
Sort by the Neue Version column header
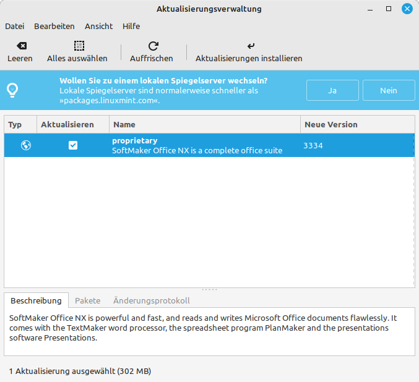click(358, 124)
